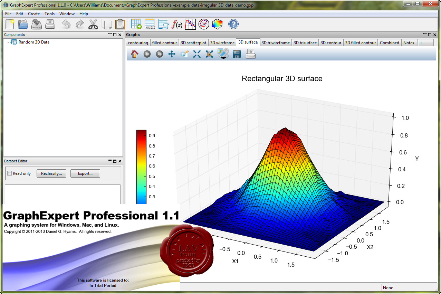Maximize the Dataset Editor panel
441x294 pixels.
coord(115,161)
